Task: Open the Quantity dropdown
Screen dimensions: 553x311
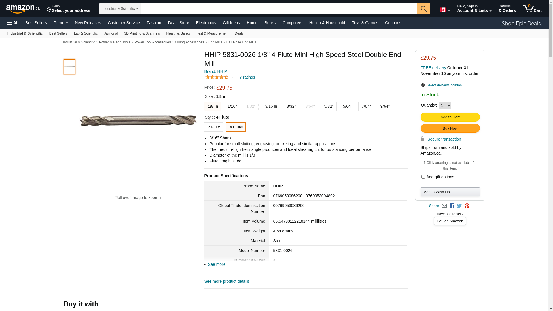Action: [x=445, y=105]
